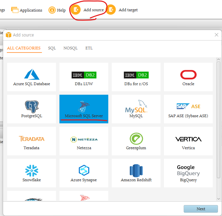Viewport: 222px width, 216px height.
Task: Click the Add target toolbar icon
Action: [x=111, y=10]
